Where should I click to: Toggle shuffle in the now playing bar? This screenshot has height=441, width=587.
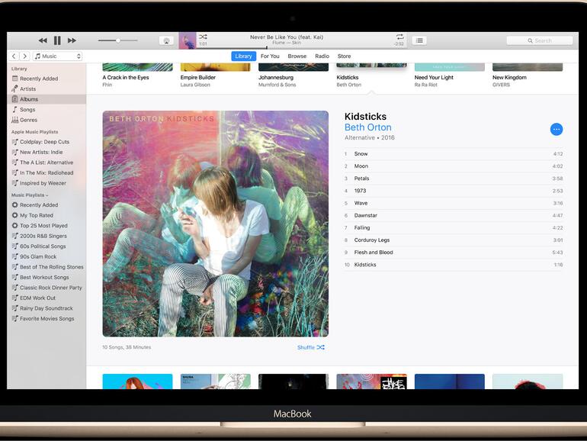[x=203, y=37]
